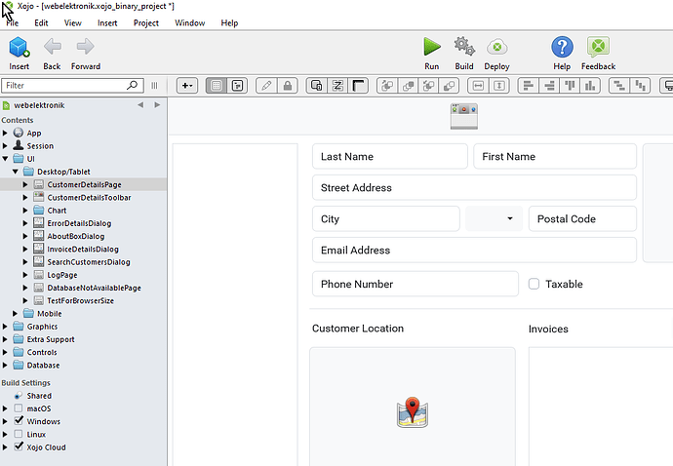Screen dimensions: 673x466
Task: Click the Insert cube icon
Action: pyautogui.click(x=20, y=47)
